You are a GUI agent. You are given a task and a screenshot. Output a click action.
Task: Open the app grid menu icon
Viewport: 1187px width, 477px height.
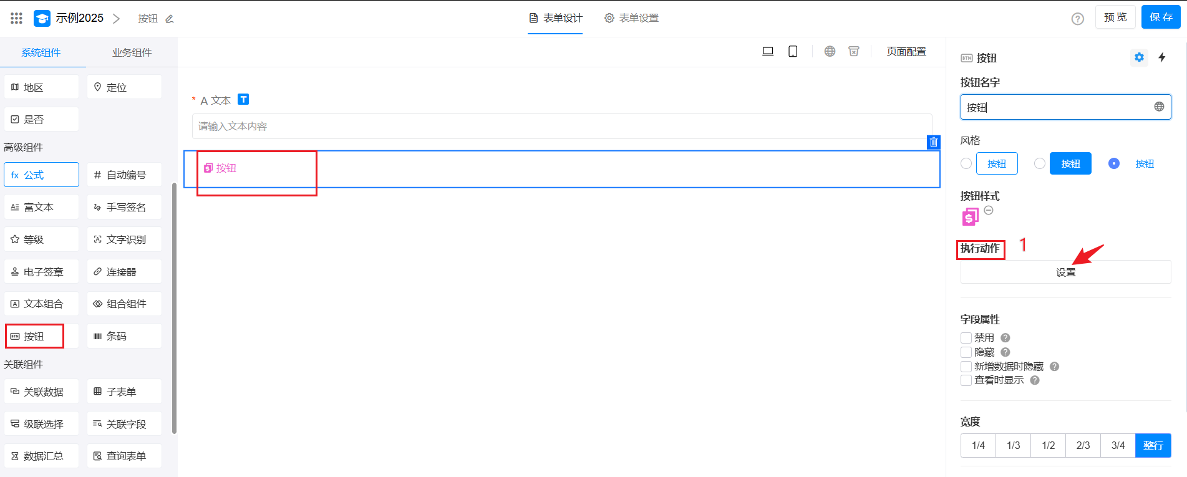coord(17,18)
